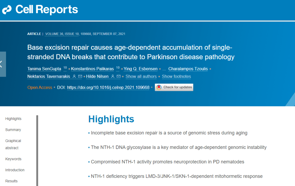Click the Cell Reports logo icon
The image size is (295, 186).
[7, 10]
